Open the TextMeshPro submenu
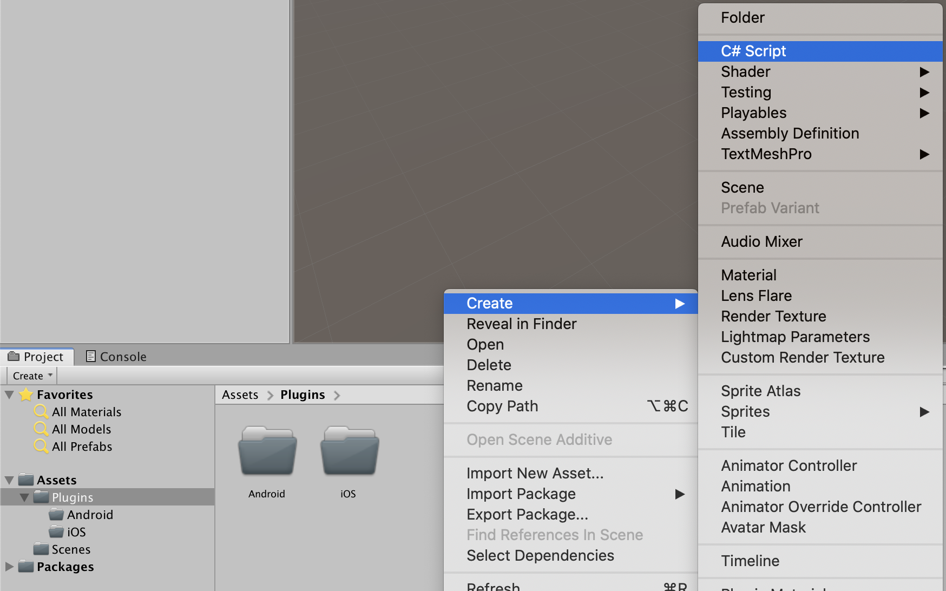946x591 pixels. tap(820, 154)
